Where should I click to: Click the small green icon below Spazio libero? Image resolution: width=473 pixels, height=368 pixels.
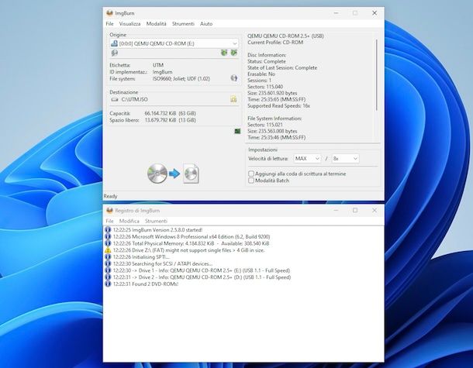[237, 132]
